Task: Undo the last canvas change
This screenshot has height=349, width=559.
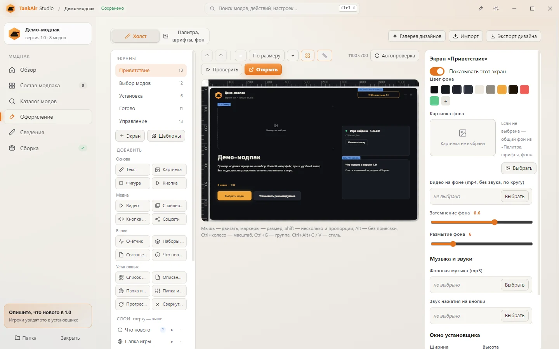Action: point(207,56)
